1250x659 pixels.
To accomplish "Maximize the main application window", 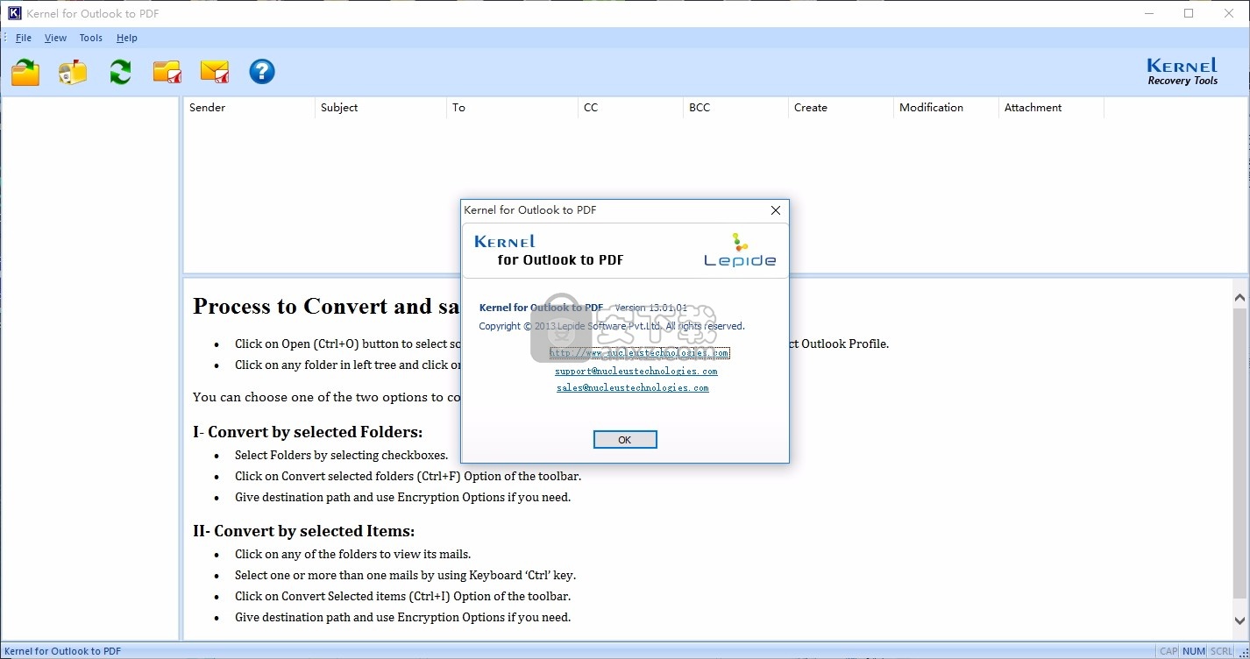I will [1189, 13].
